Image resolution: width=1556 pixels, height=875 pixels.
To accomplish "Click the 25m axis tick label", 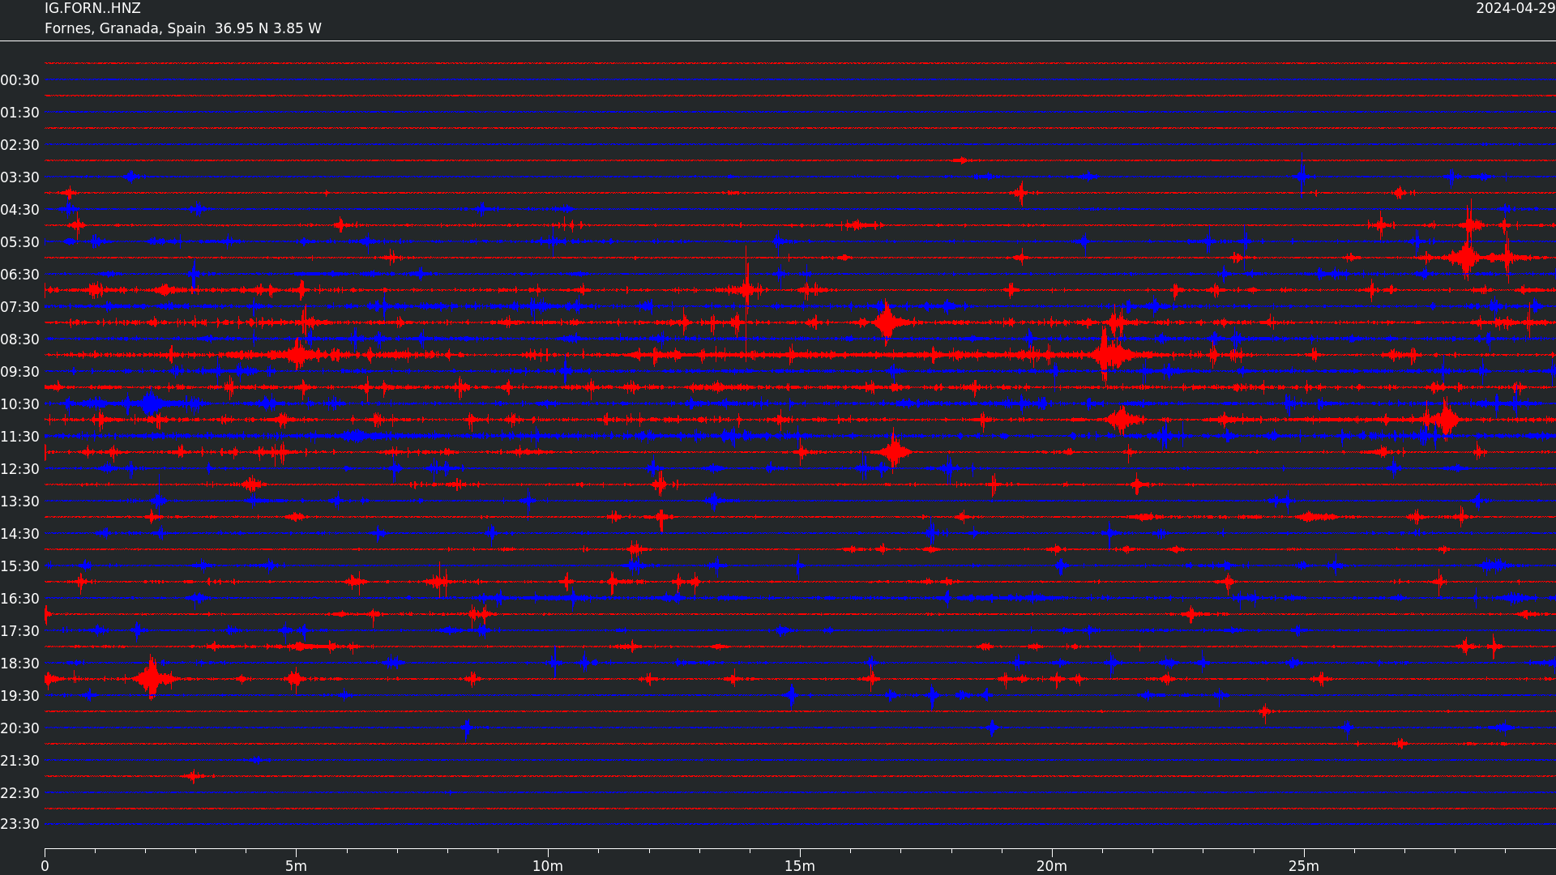I will coord(1304,866).
